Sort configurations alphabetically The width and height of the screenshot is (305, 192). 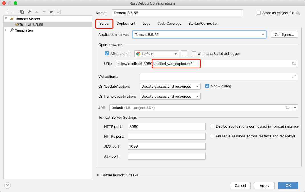click(59, 12)
